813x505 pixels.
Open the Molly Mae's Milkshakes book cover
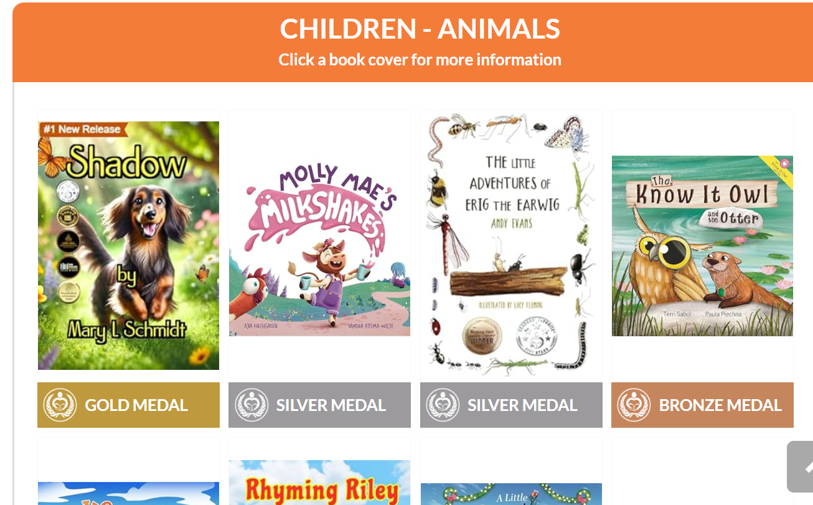tap(319, 246)
